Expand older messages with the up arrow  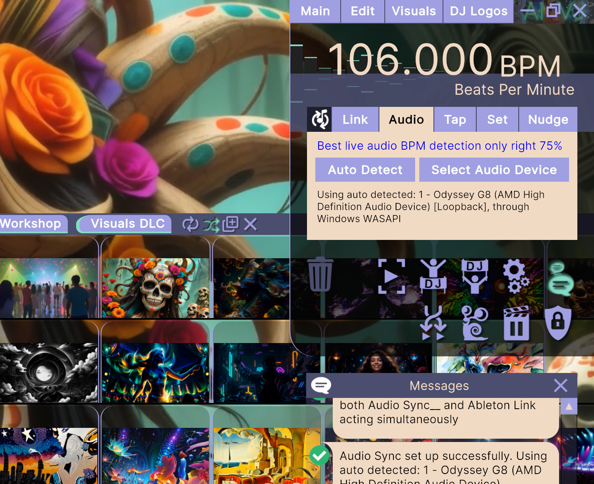[569, 406]
